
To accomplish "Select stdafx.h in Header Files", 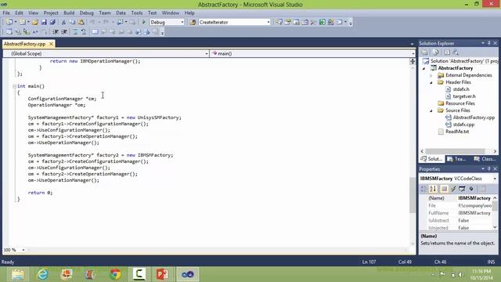I will (461, 89).
